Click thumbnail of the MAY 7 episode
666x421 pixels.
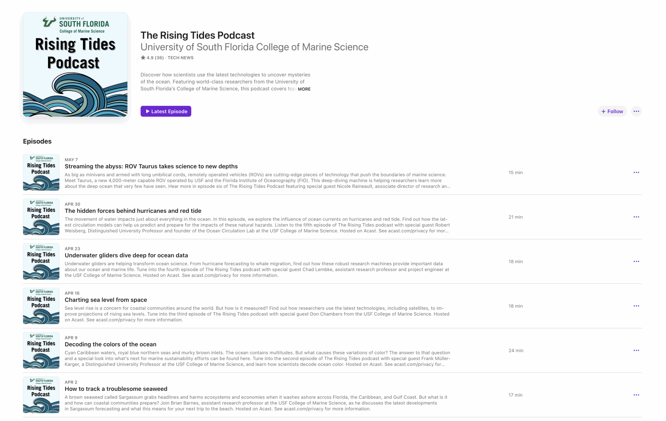(41, 172)
